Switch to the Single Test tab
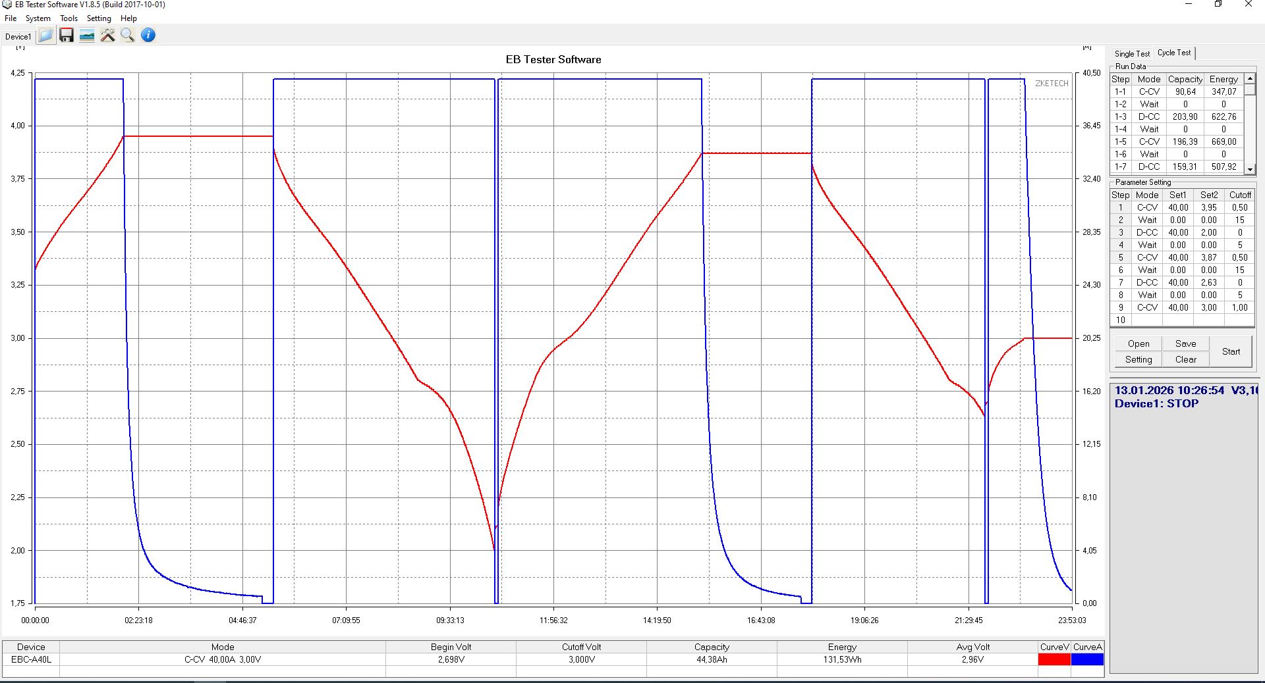This screenshot has width=1265, height=683. click(x=1132, y=53)
